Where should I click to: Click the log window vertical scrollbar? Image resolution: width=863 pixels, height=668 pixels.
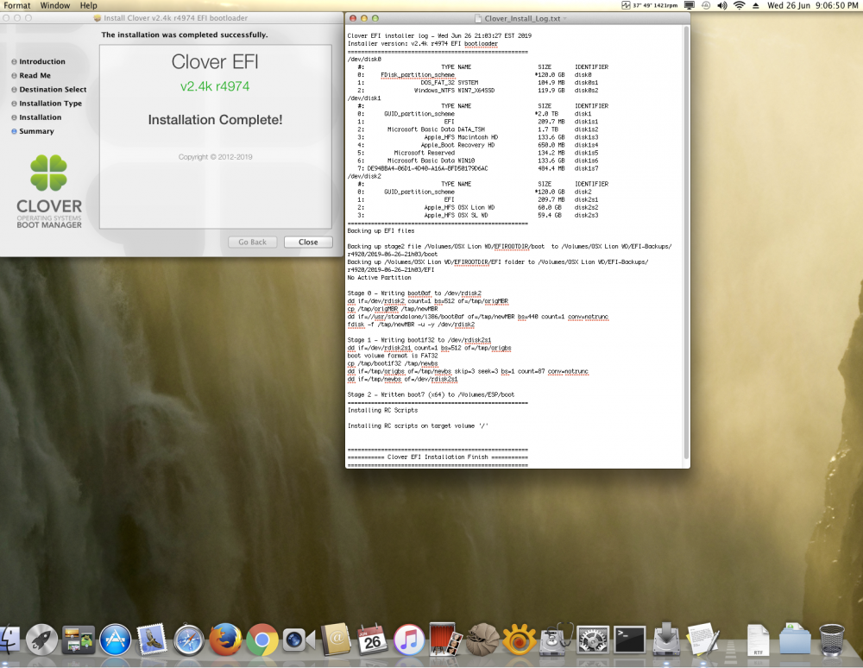click(x=686, y=243)
